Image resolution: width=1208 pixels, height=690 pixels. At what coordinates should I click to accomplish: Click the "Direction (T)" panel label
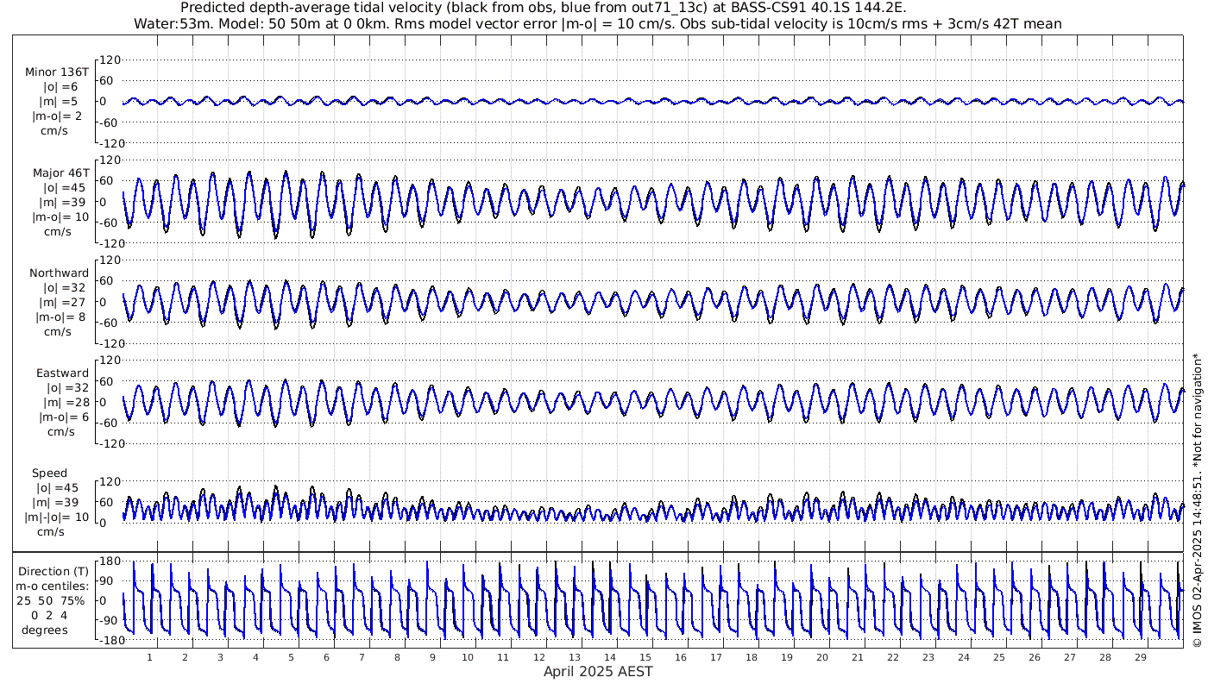[56, 571]
